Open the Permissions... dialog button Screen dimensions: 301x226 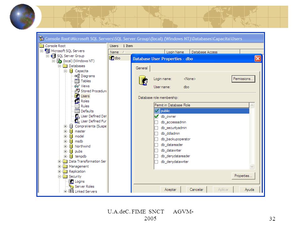pos(243,79)
